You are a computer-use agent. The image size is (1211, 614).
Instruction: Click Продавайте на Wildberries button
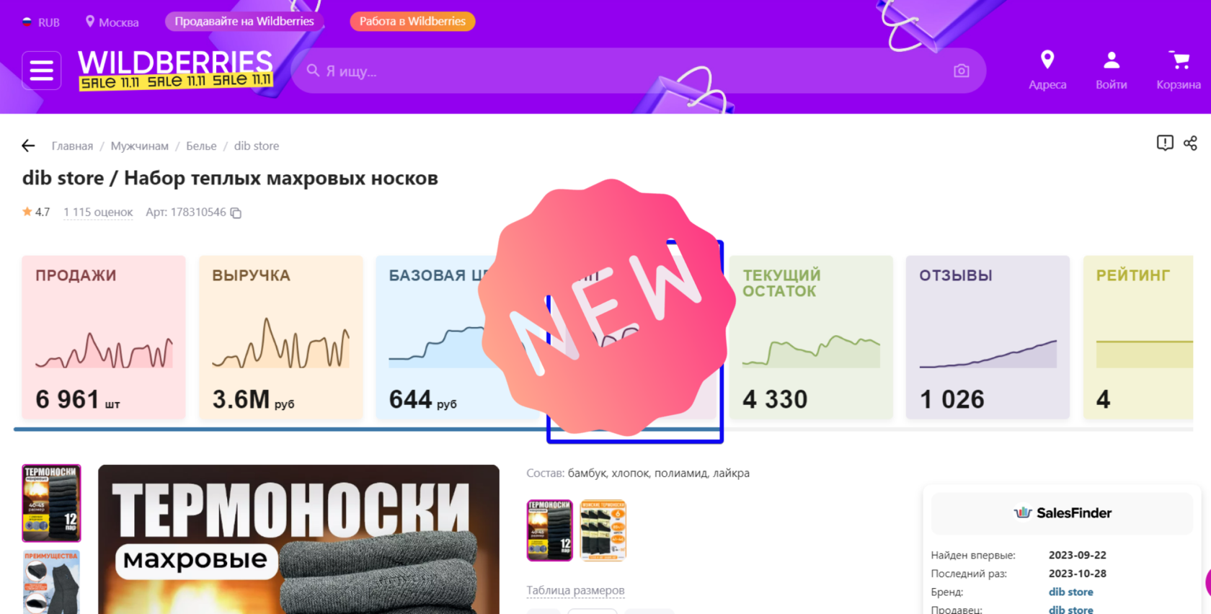[x=244, y=21]
